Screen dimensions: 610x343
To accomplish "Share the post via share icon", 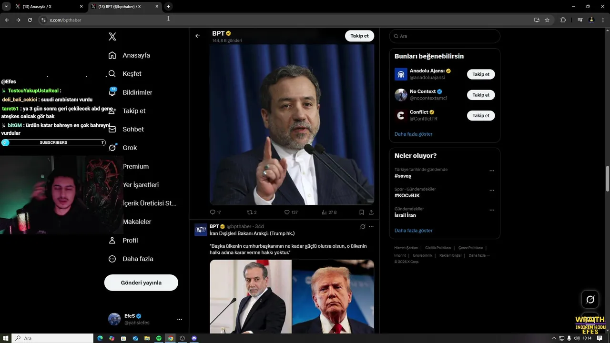I will 371,212.
